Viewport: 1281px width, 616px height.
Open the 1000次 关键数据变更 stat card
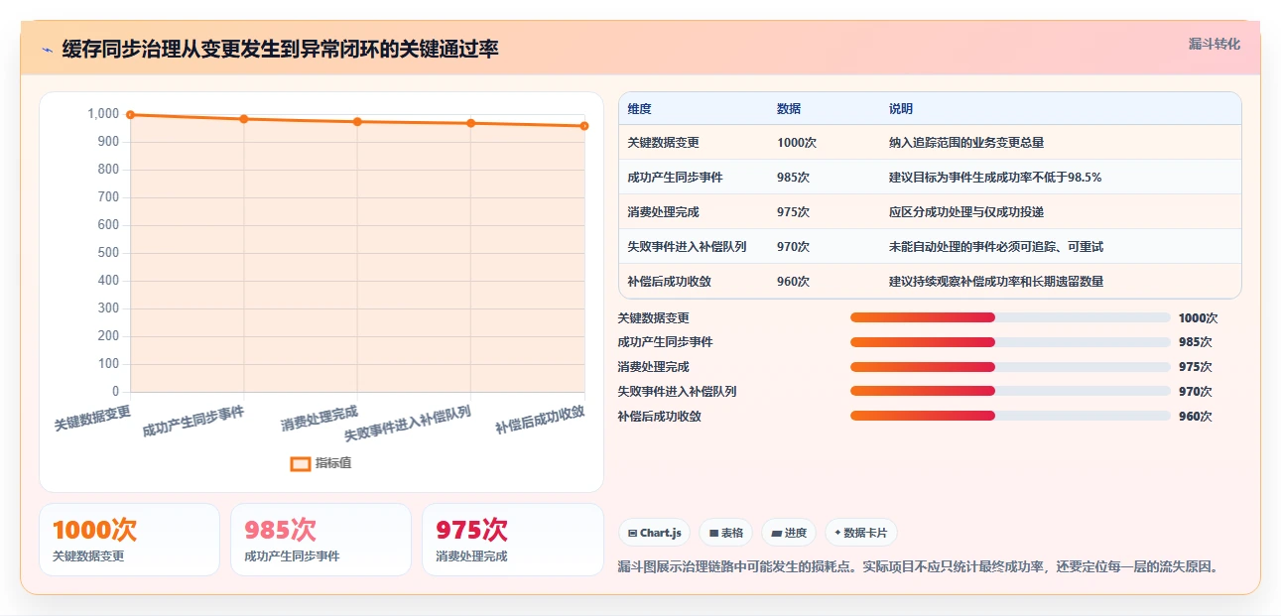tap(129, 540)
